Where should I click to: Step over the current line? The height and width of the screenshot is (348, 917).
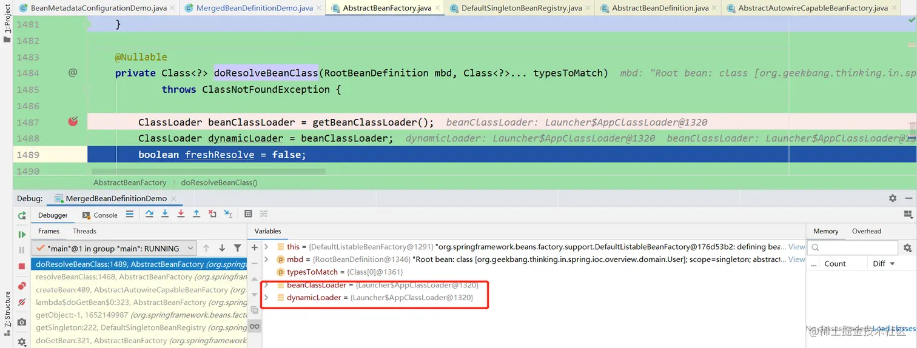149,214
